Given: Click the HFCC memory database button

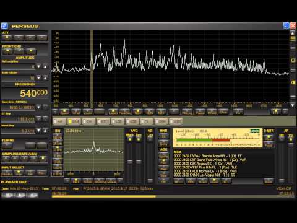Looking at the screenshot, I should tap(179, 181).
